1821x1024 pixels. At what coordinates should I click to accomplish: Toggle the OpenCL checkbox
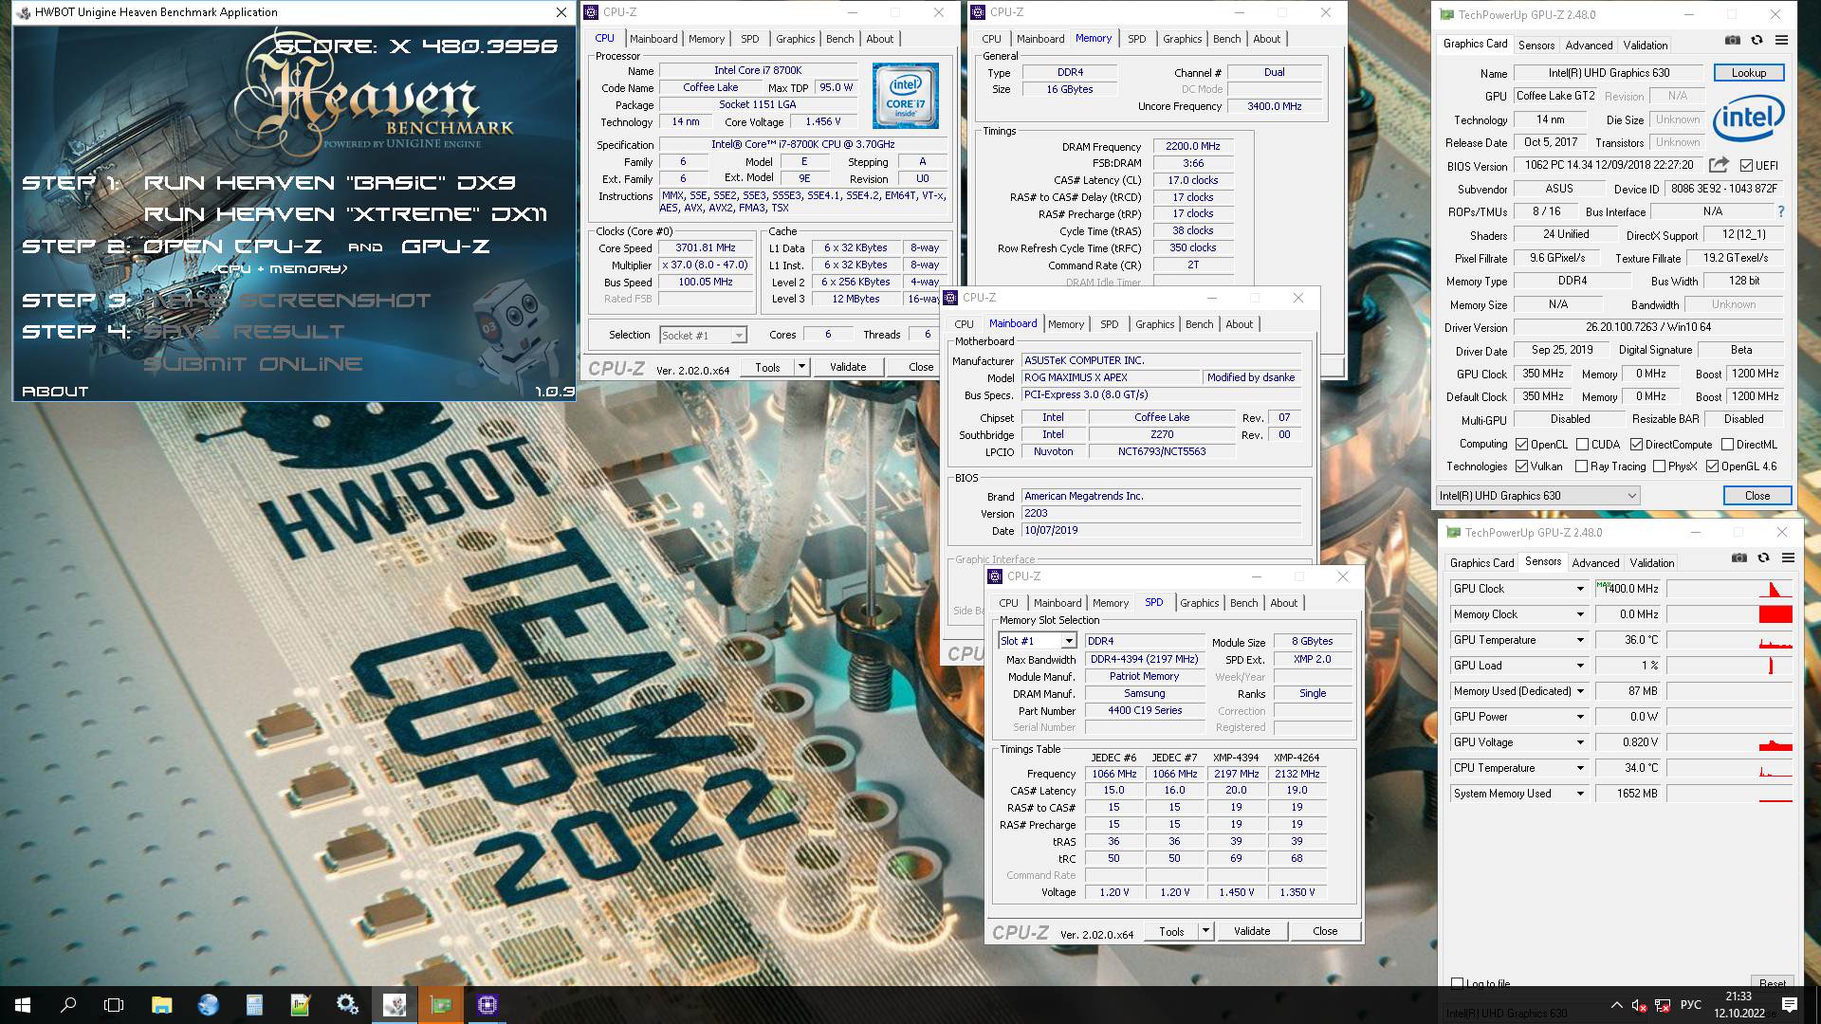(x=1521, y=444)
